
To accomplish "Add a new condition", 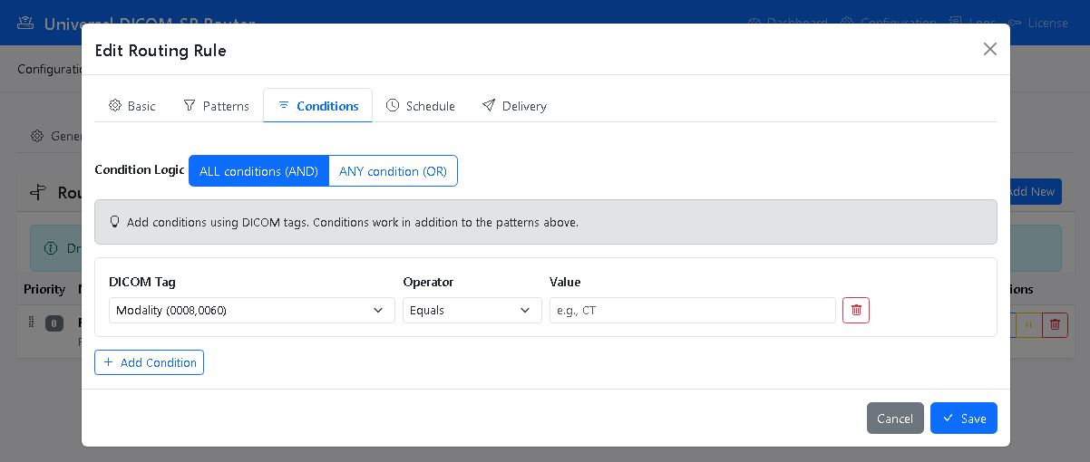I will click(x=149, y=362).
